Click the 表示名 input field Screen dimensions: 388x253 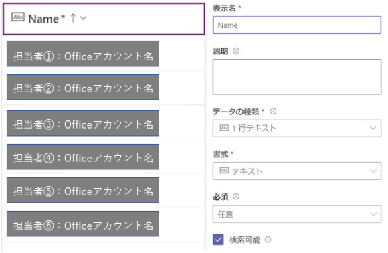pyautogui.click(x=297, y=25)
